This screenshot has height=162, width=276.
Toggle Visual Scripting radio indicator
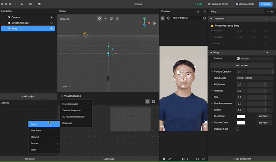(x=62, y=96)
